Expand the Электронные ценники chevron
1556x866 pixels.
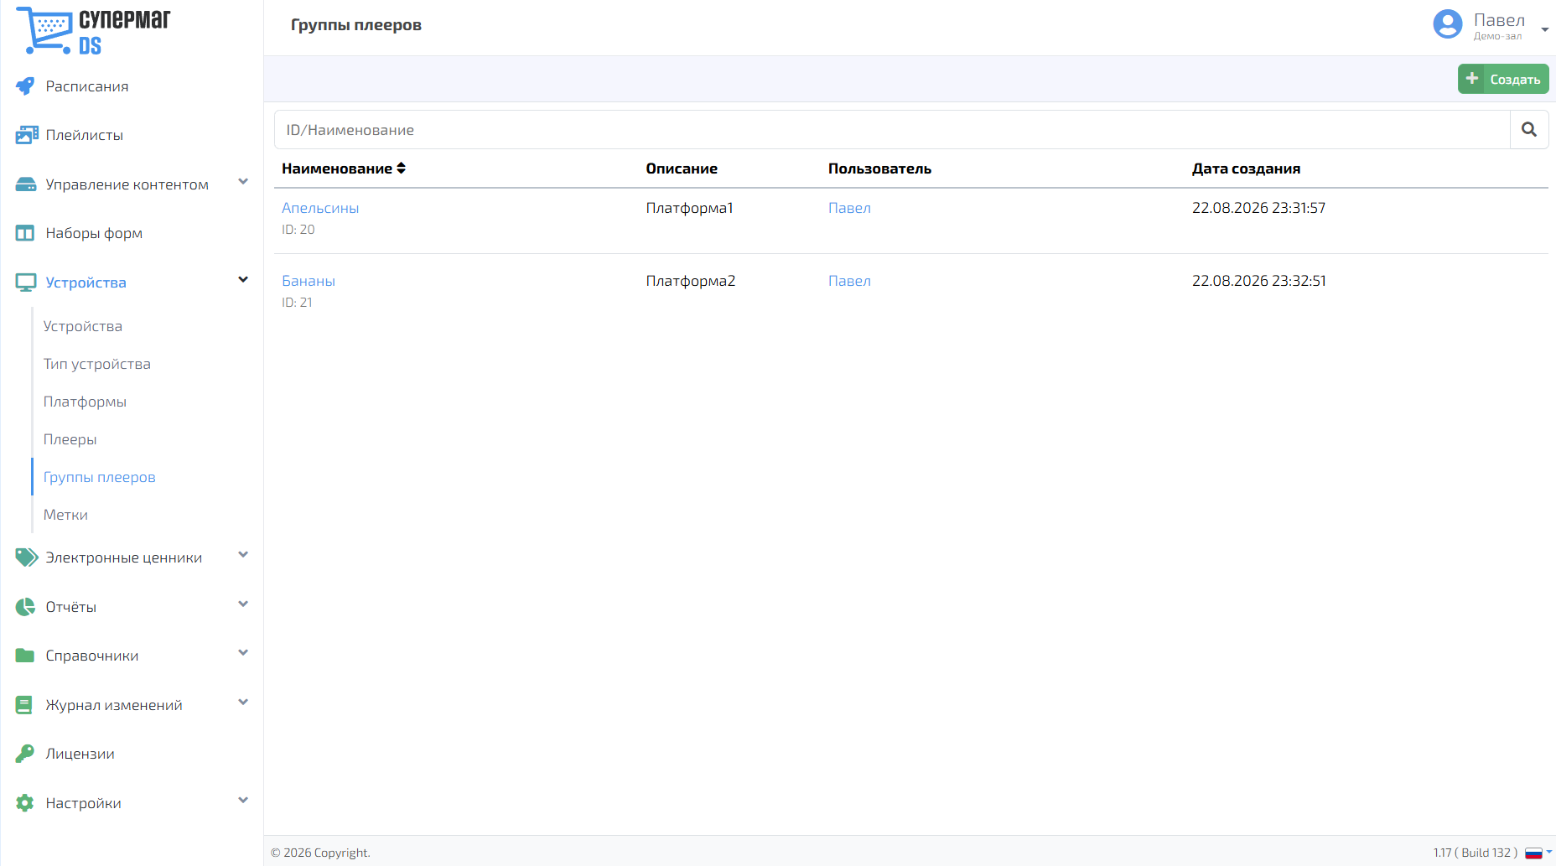pos(243,555)
